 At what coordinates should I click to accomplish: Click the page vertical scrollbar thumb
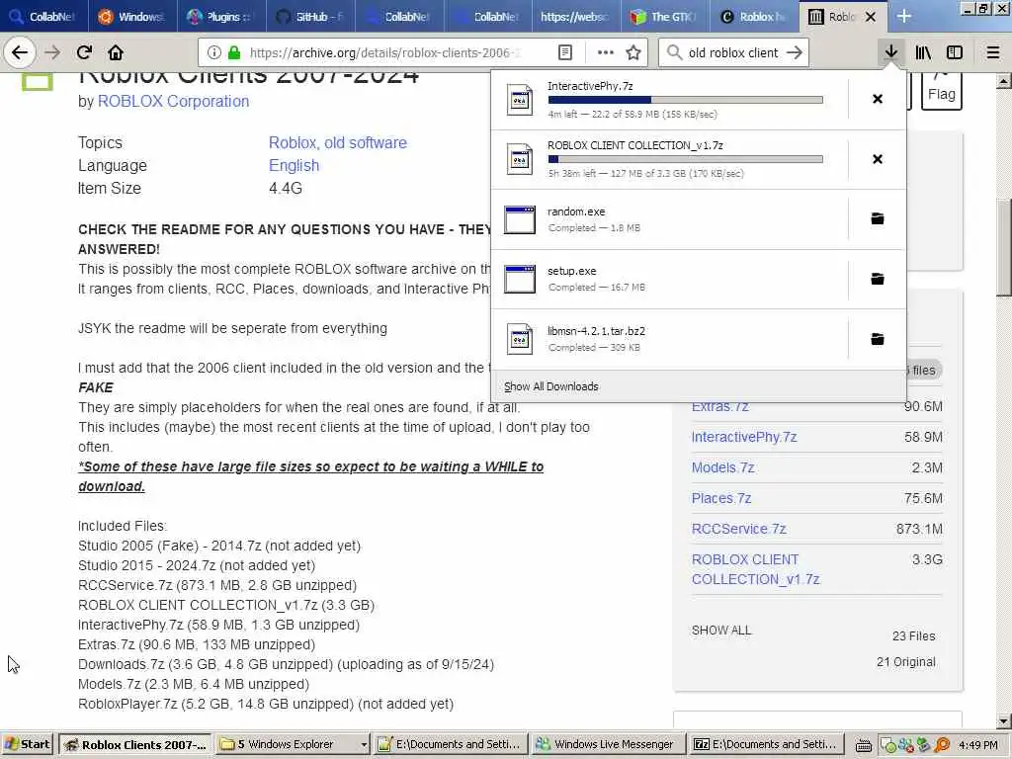(1004, 247)
